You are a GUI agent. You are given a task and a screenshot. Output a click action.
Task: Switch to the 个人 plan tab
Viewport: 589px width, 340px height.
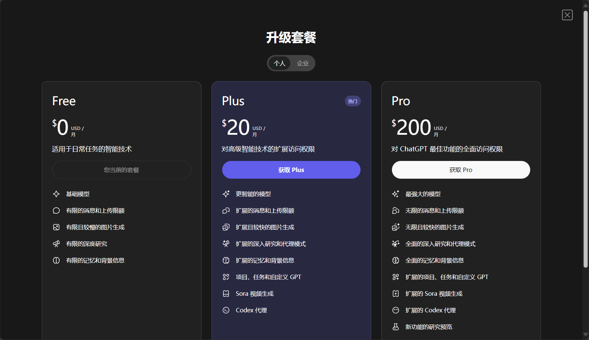(x=280, y=63)
